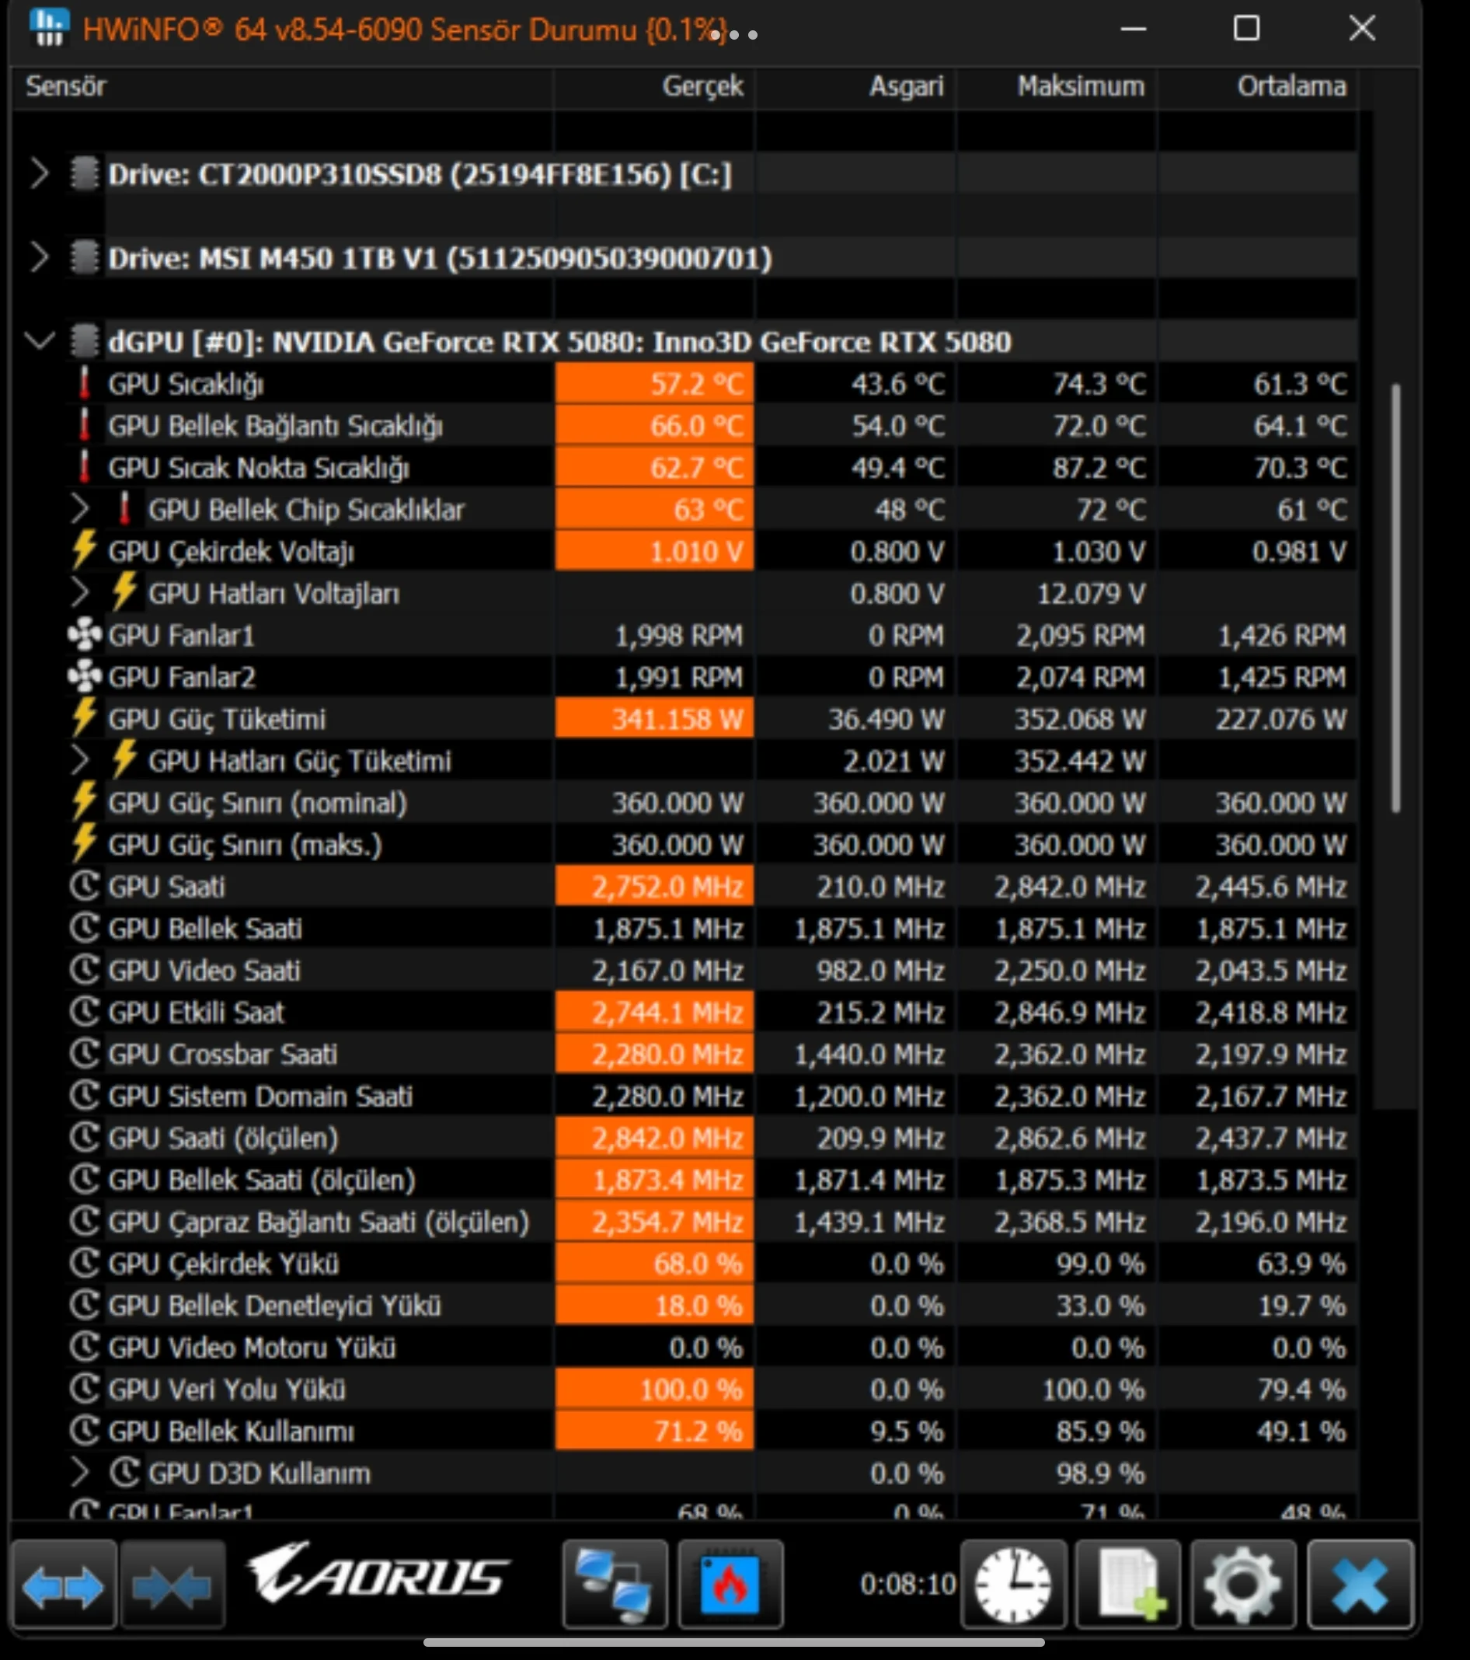Open the network monitors icon in toolbar
Viewport: 1470px width, 1660px height.
pos(615,1585)
